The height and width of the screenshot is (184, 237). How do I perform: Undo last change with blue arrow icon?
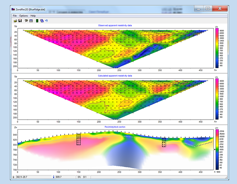(47, 21)
